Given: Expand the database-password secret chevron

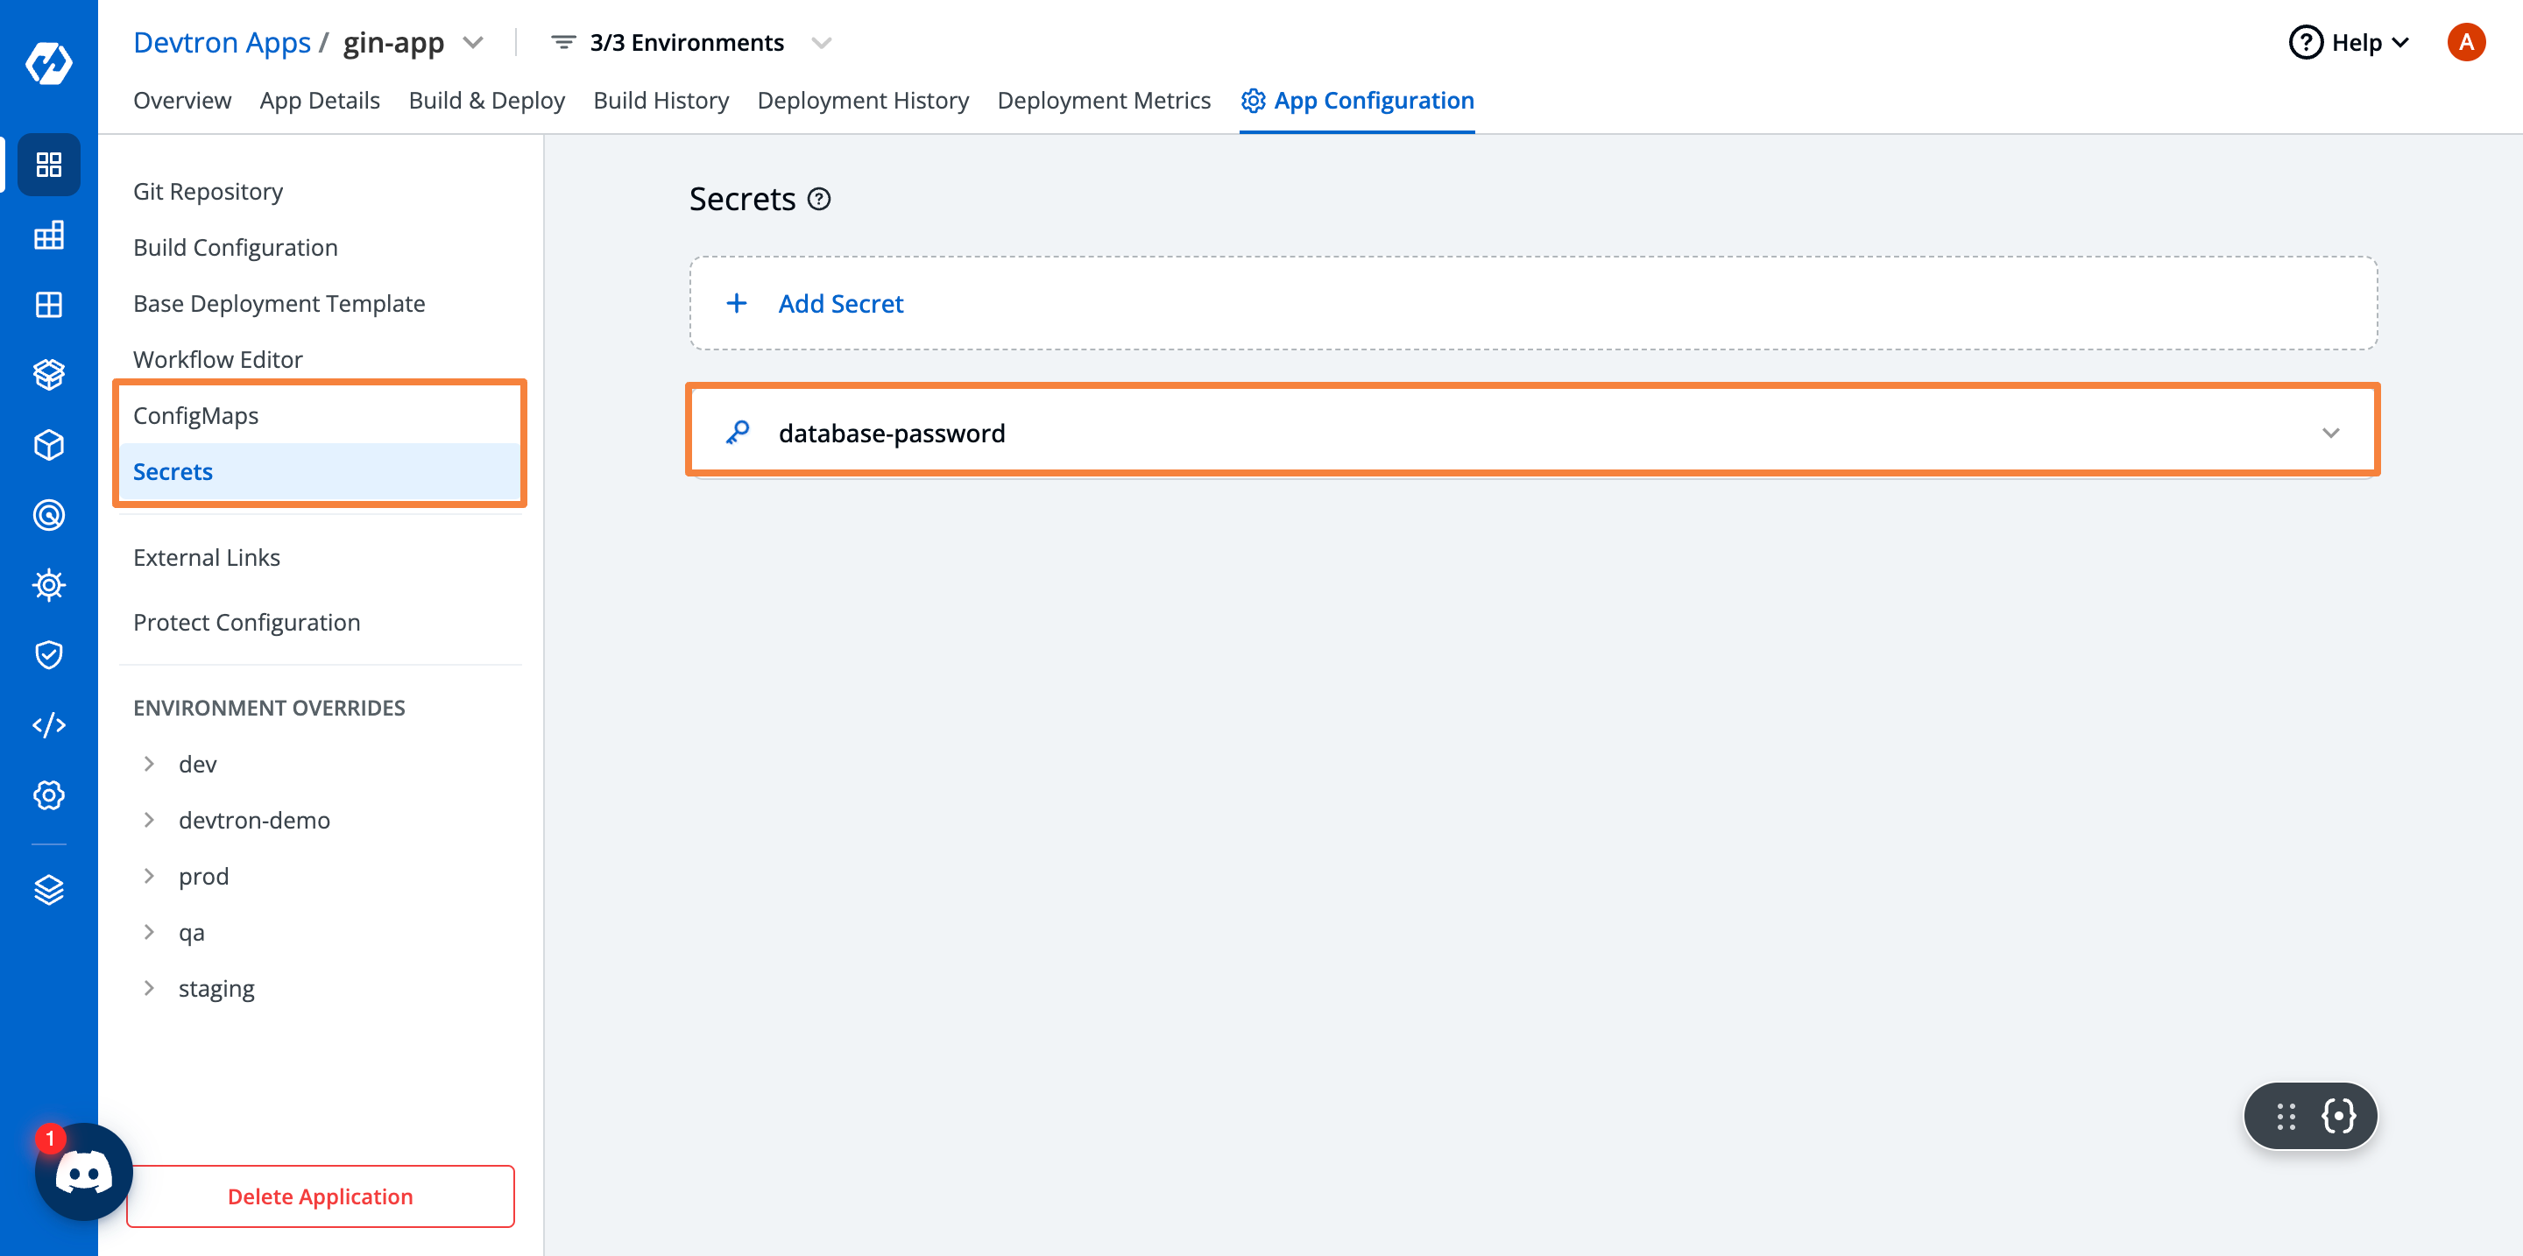Looking at the screenshot, I should (x=2331, y=433).
